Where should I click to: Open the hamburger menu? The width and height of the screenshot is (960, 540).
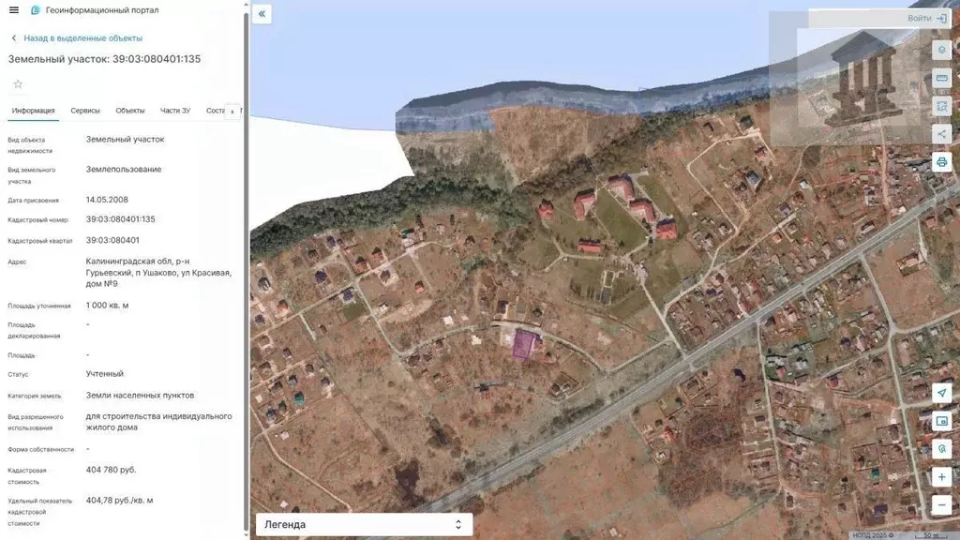[13, 10]
